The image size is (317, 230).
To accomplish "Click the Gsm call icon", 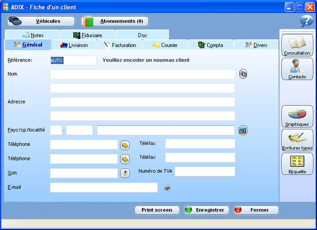I will point(125,173).
